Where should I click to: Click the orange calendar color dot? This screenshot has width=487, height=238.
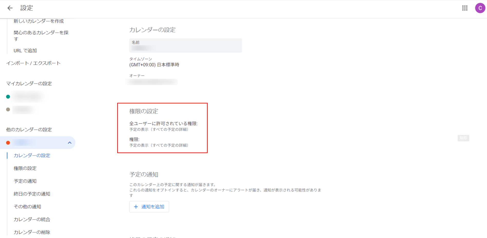coord(8,143)
